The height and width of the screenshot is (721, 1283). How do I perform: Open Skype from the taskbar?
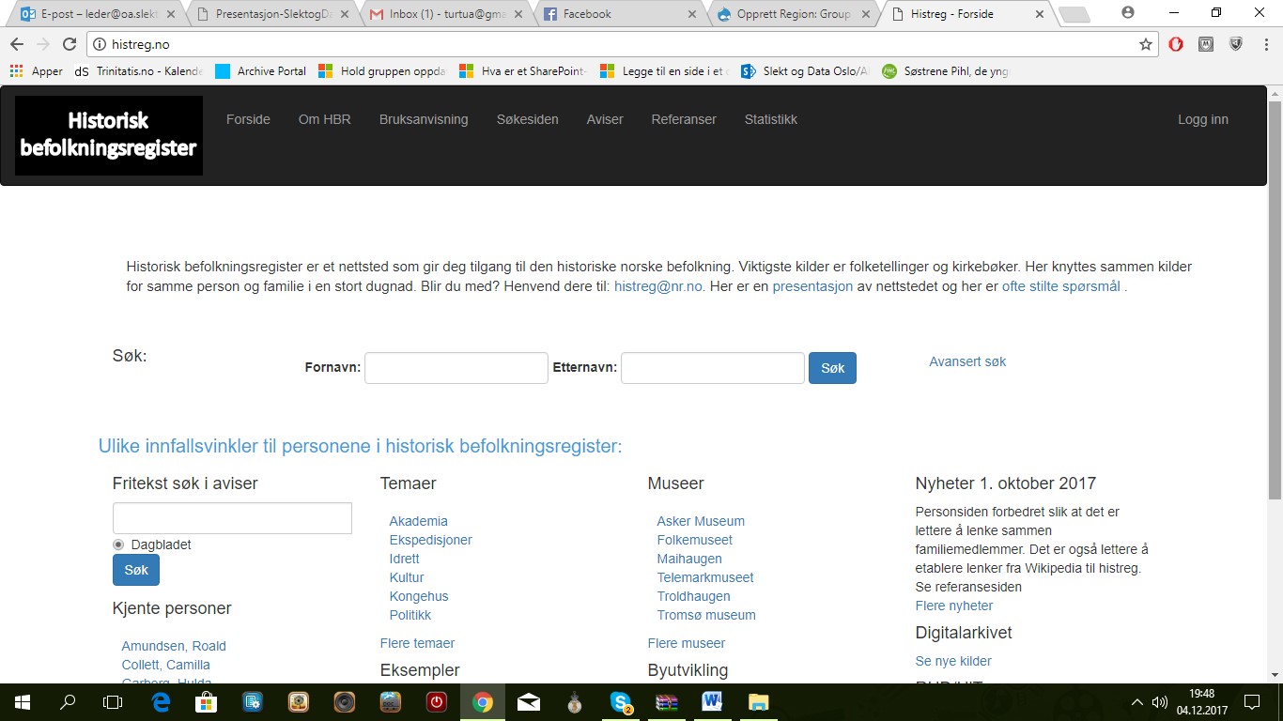[620, 701]
